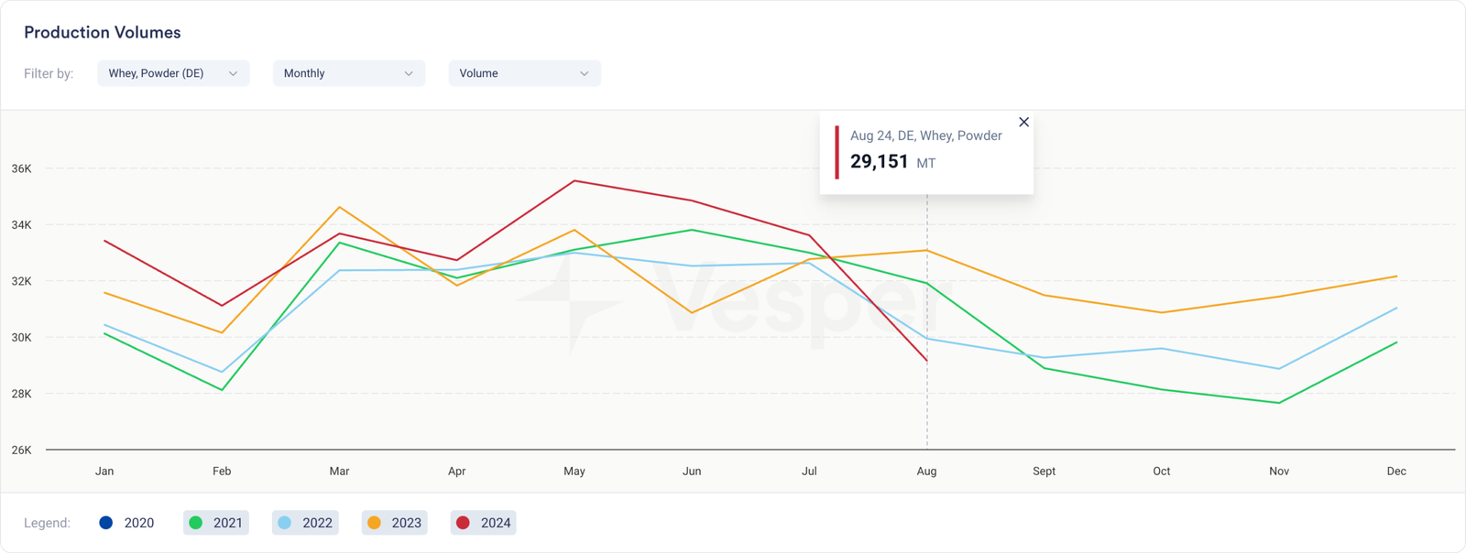This screenshot has width=1466, height=553.
Task: Click the chevron arrow in Volume dropdown
Action: tap(585, 73)
